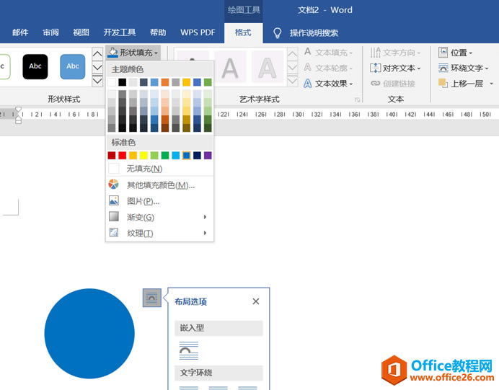
Task: Select the outlined WordArt A style
Action: 268,68
